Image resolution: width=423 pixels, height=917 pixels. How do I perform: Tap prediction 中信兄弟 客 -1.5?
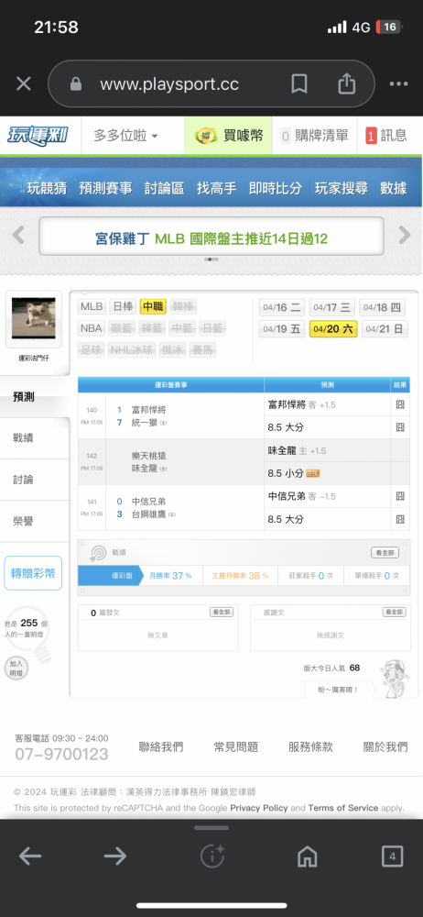pos(301,496)
